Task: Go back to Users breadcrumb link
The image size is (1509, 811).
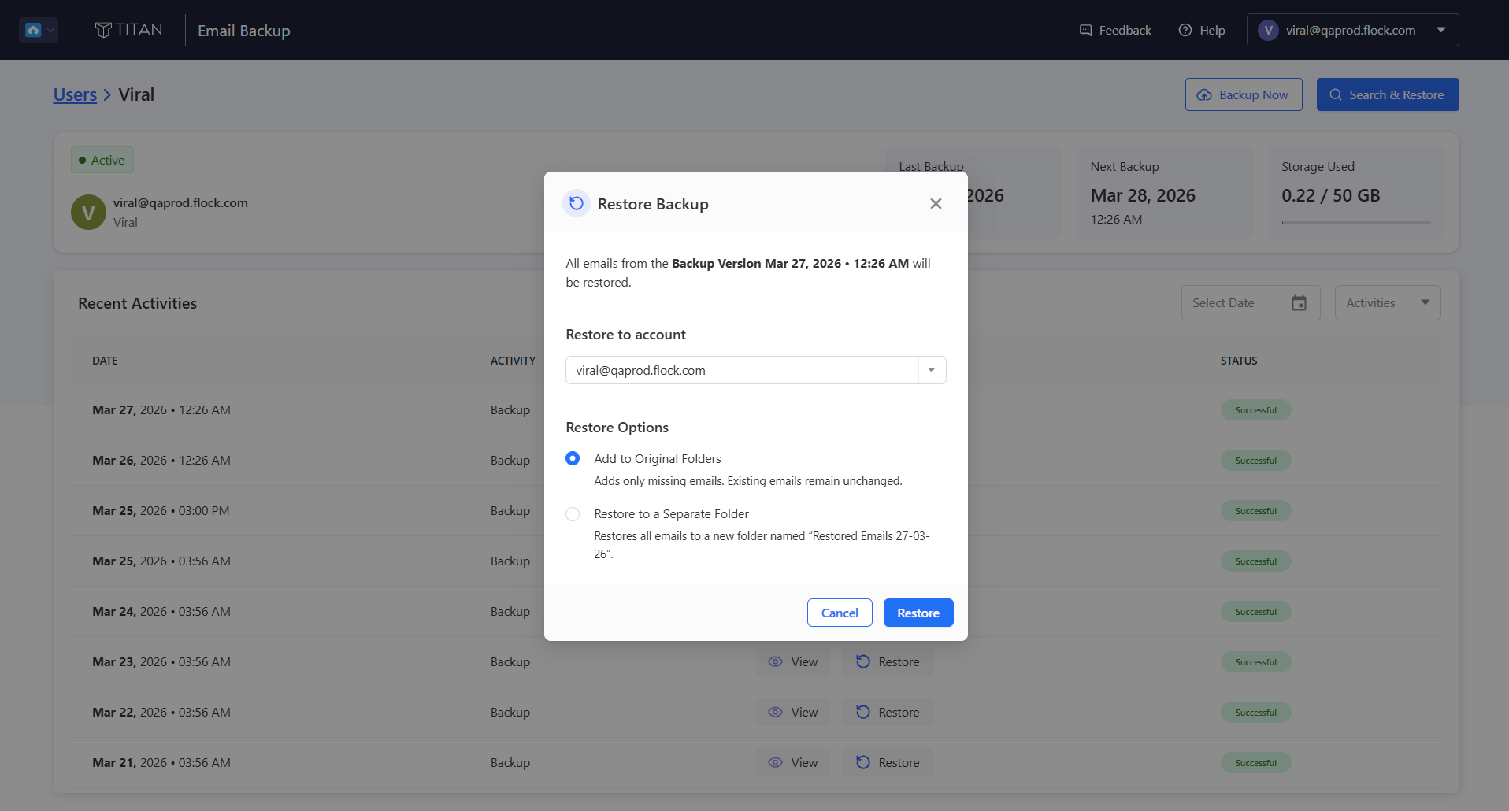Action: 75,95
